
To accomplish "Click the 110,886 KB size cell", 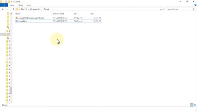I will pyautogui.click(x=97, y=21).
